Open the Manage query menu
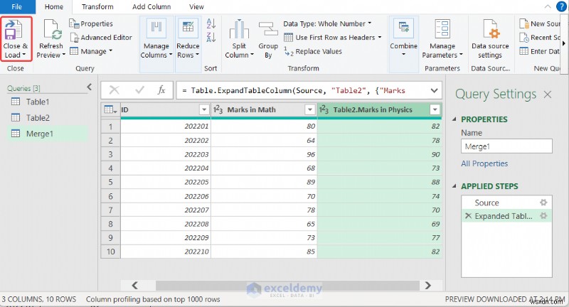The height and width of the screenshot is (307, 569). (91, 51)
